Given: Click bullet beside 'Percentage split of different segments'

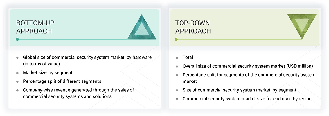Looking at the screenshot, I should (17, 82).
